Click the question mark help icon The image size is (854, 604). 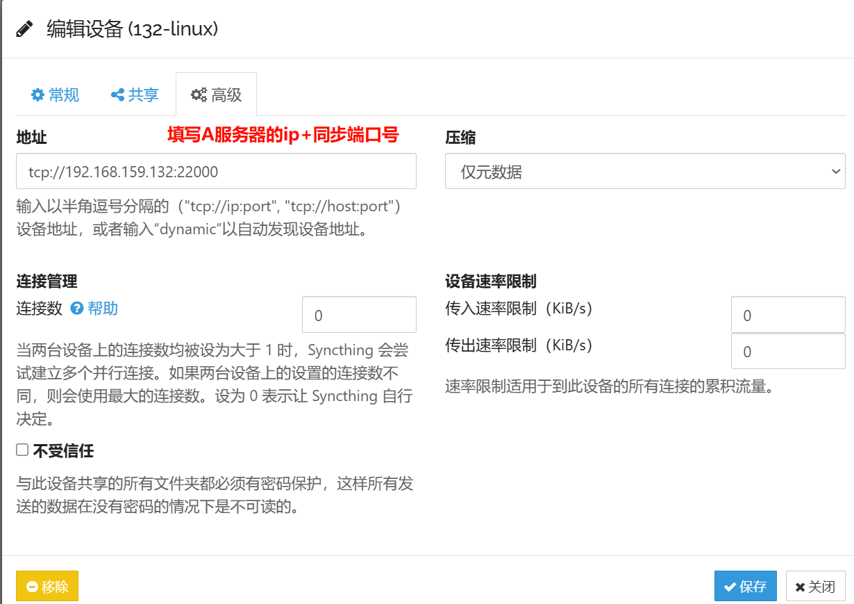(x=77, y=309)
